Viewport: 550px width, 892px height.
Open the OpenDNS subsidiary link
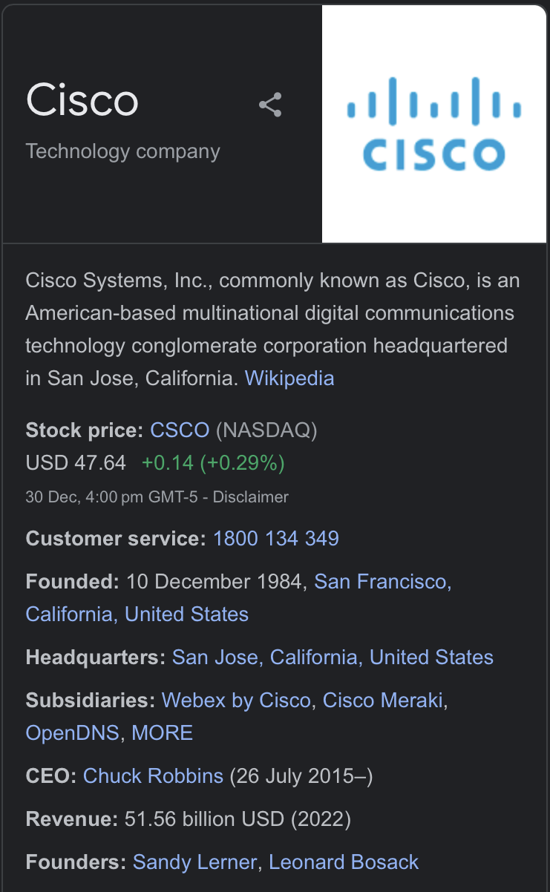pos(72,733)
